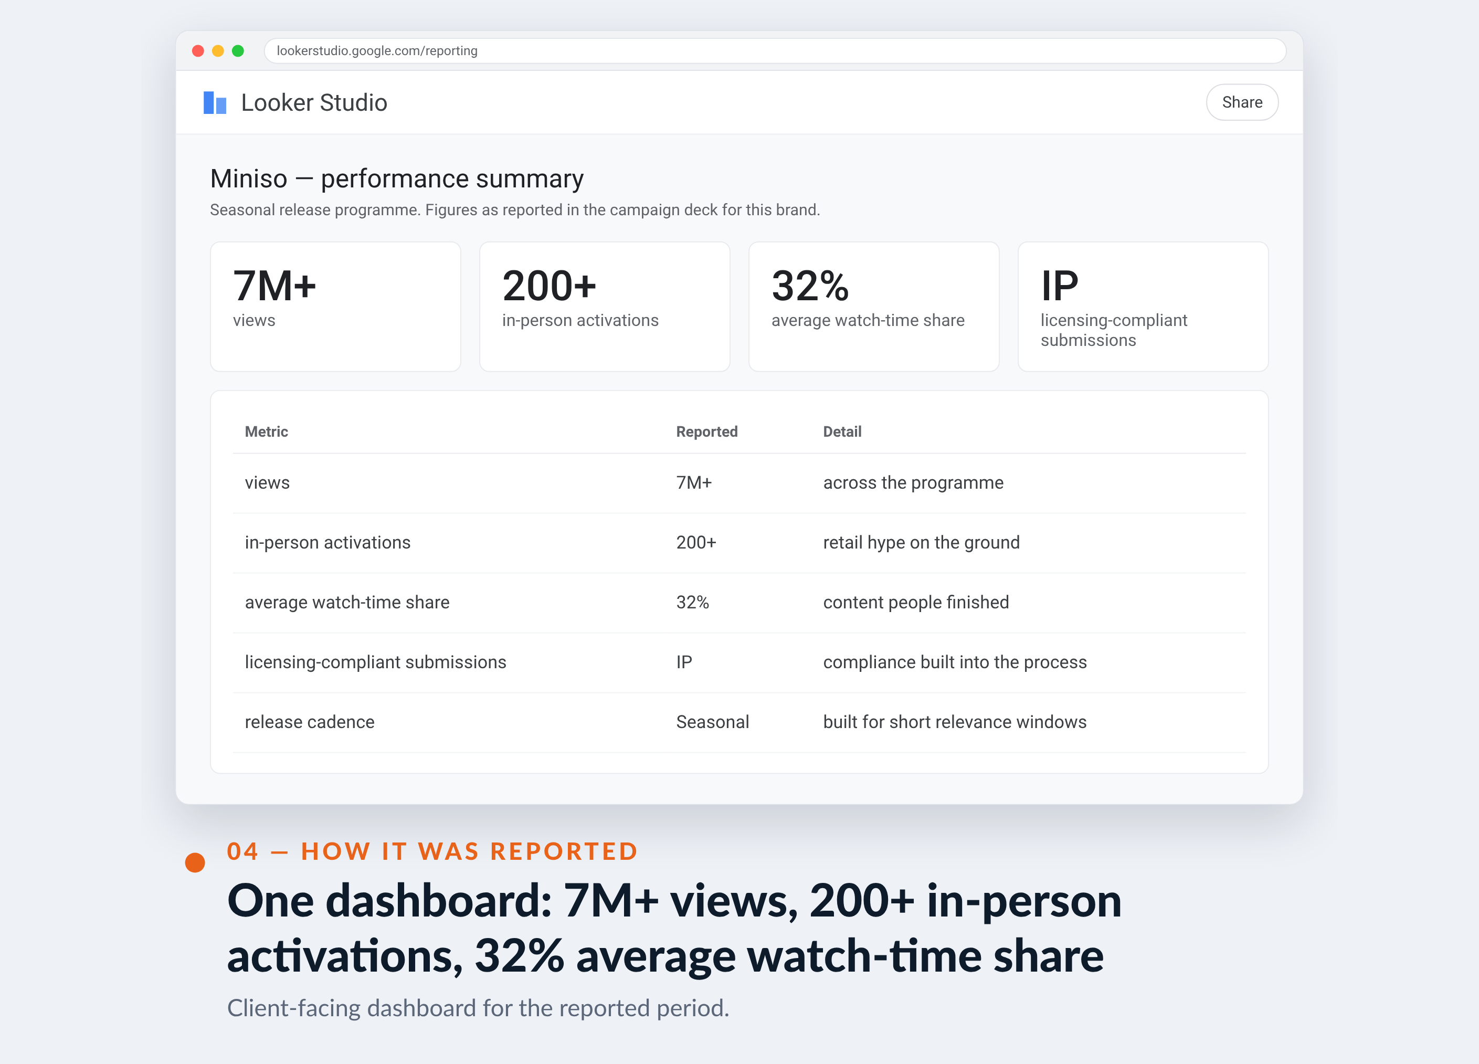Viewport: 1479px width, 1064px height.
Task: Select the 7M+ views scorecard
Action: [335, 307]
